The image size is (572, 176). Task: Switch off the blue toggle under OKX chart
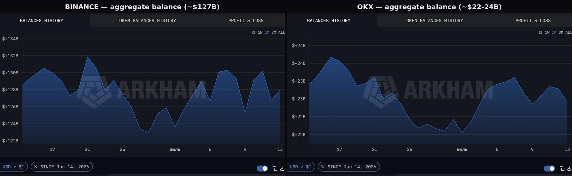tap(549, 169)
